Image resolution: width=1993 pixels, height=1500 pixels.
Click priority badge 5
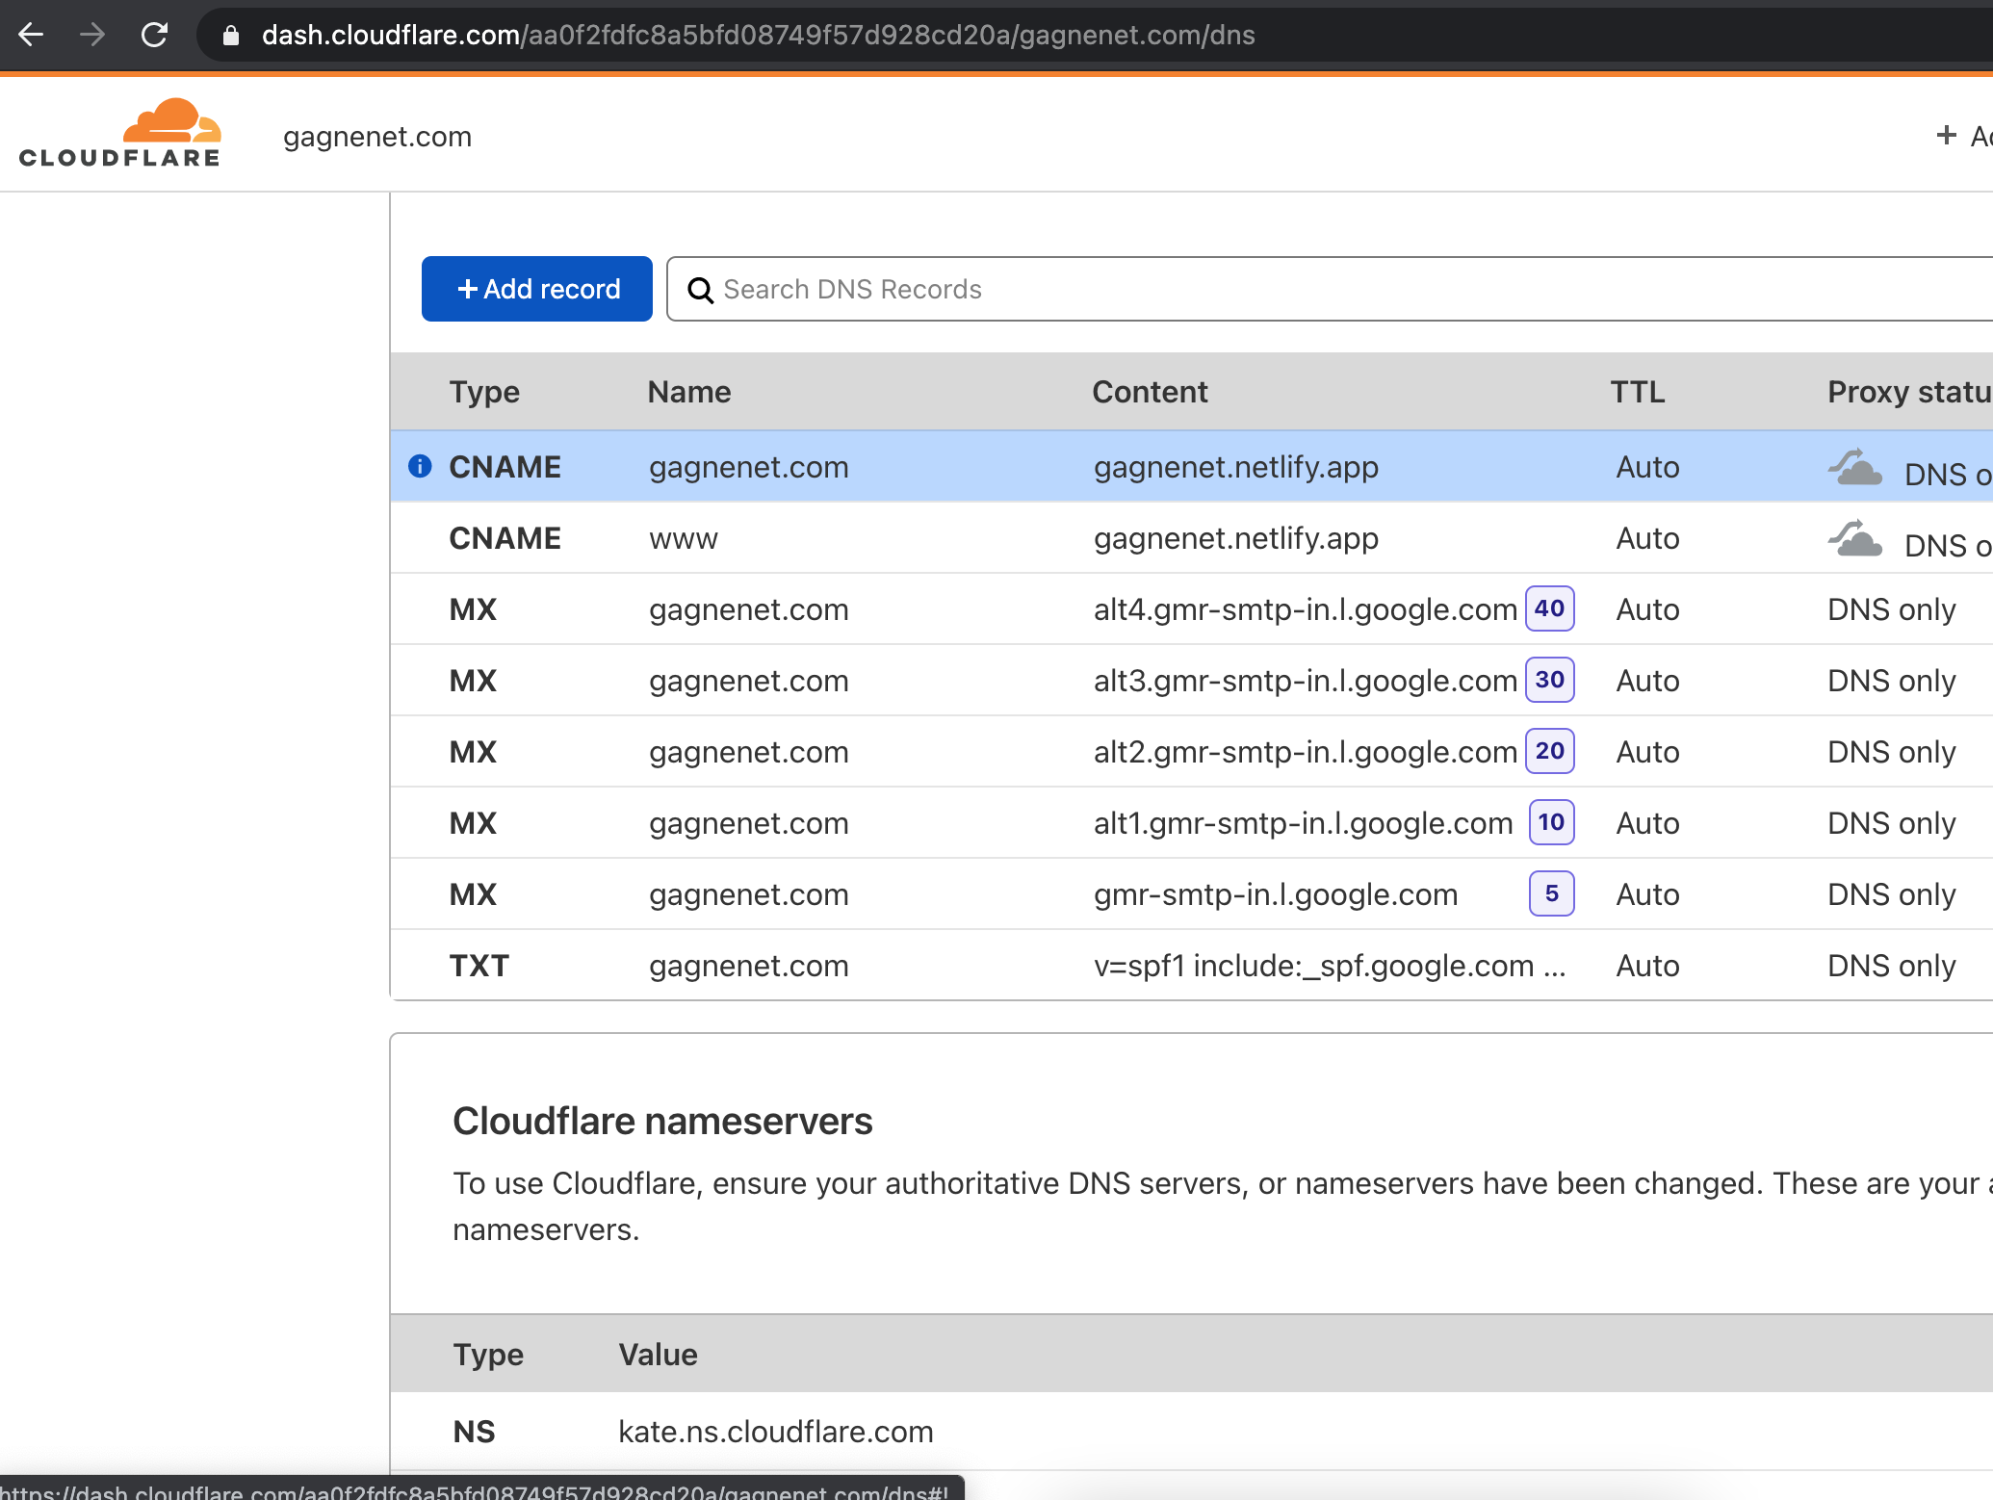tap(1552, 893)
